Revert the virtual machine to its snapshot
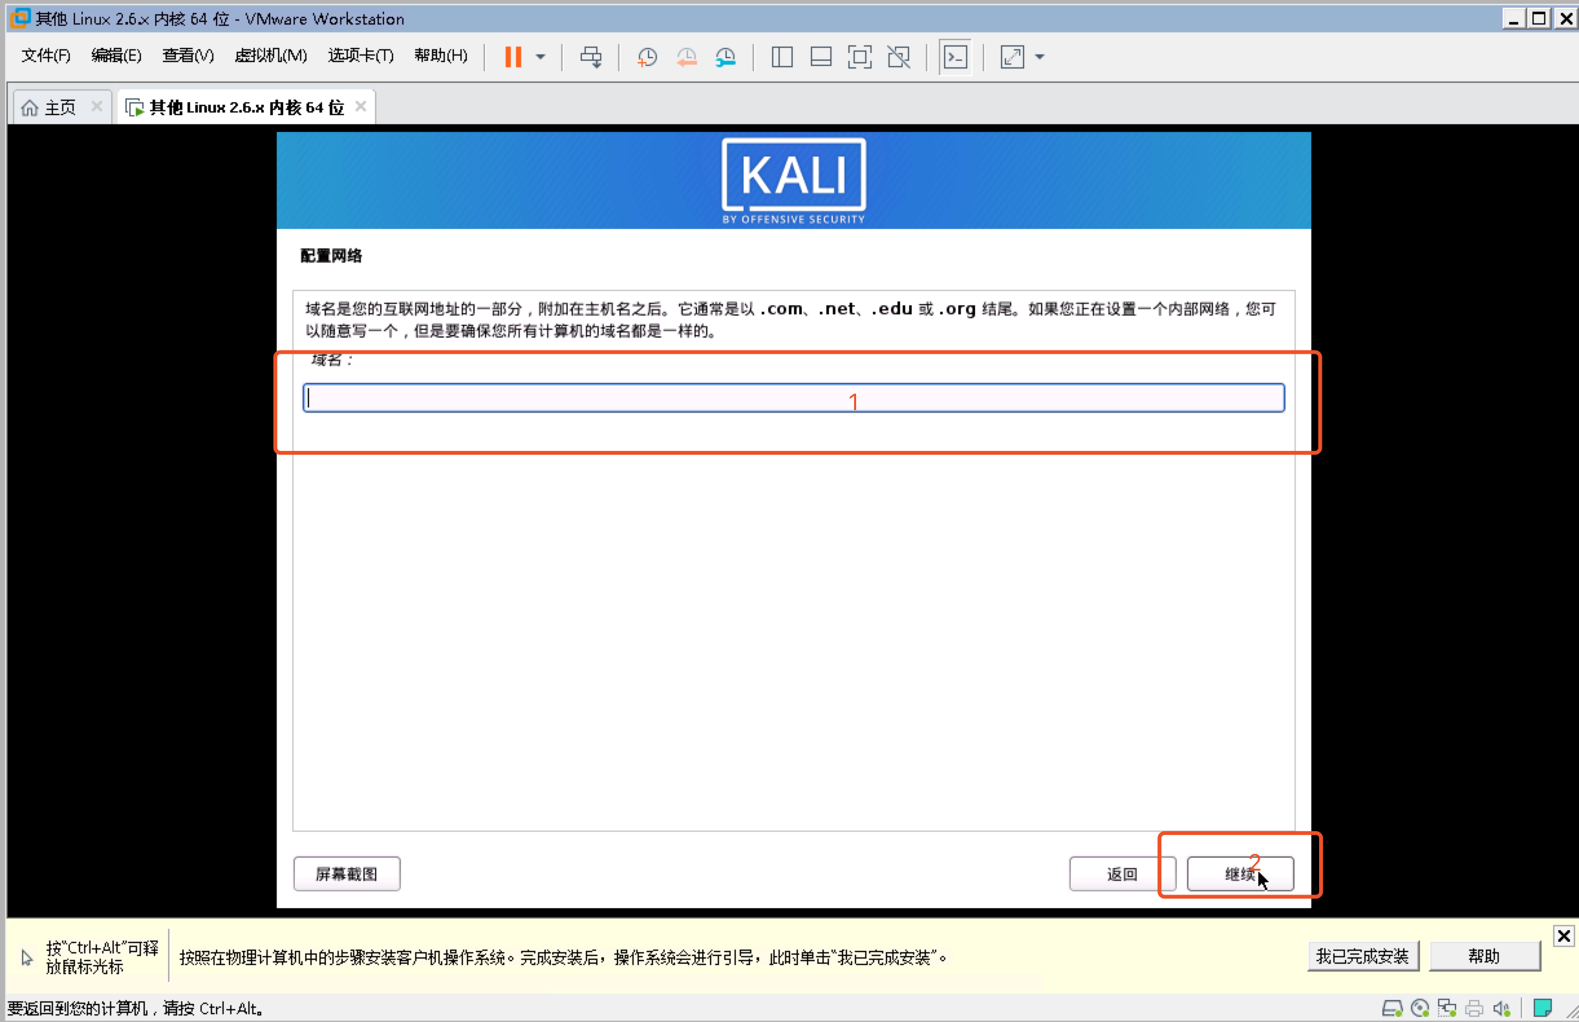The height and width of the screenshot is (1022, 1579). point(687,57)
